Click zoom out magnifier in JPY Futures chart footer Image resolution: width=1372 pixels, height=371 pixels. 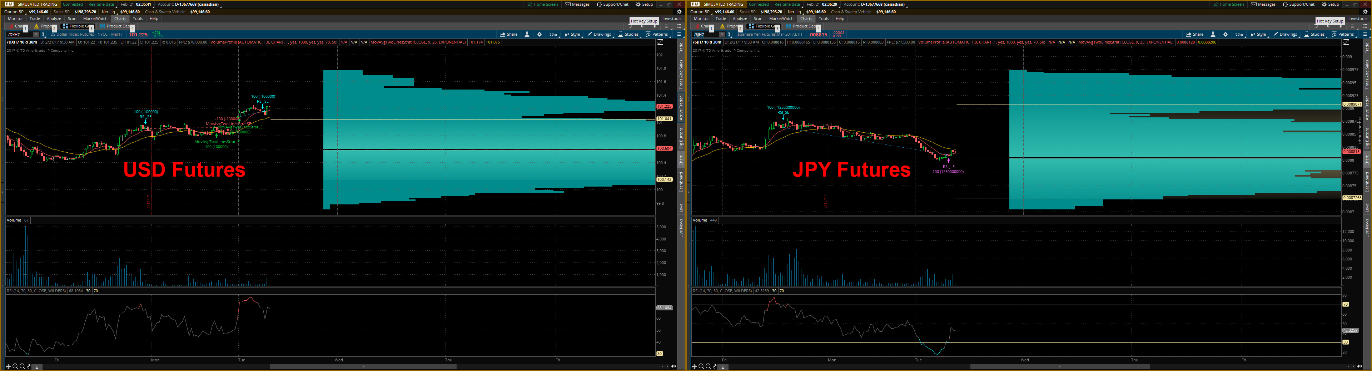[709, 366]
